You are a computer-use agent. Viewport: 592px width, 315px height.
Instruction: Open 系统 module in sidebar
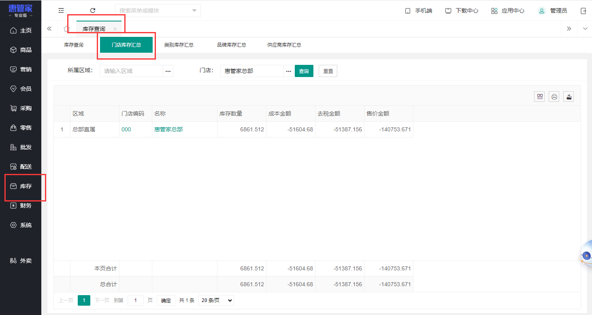point(21,225)
